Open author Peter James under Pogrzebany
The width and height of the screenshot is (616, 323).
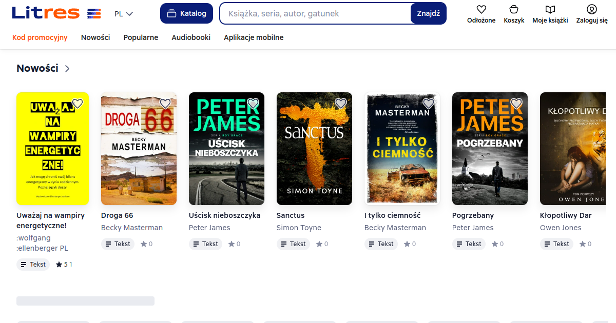click(473, 228)
